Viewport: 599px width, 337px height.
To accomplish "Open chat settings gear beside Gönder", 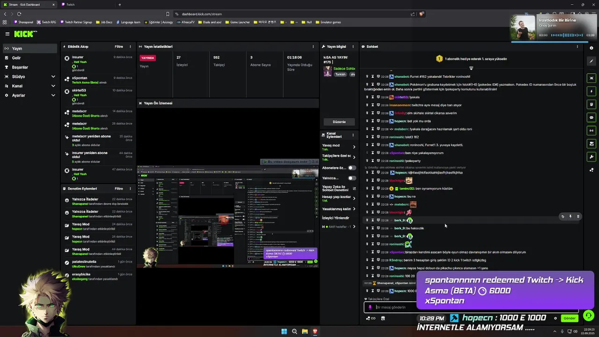I will click(555, 318).
